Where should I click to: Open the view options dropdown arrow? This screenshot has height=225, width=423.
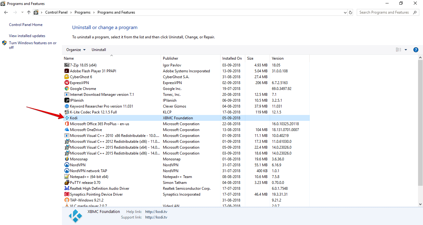(x=406, y=50)
